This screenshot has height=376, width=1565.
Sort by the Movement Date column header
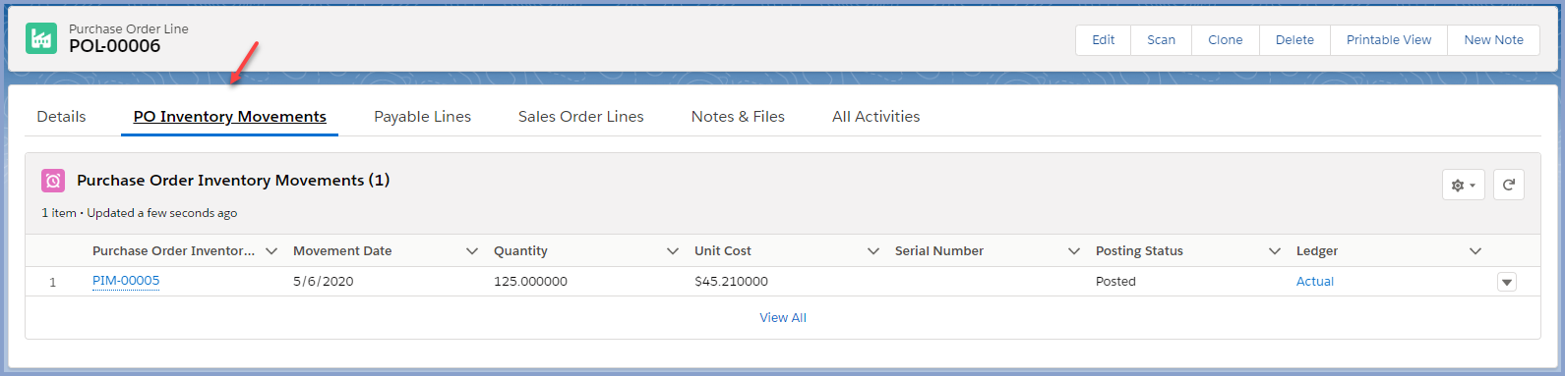click(342, 251)
